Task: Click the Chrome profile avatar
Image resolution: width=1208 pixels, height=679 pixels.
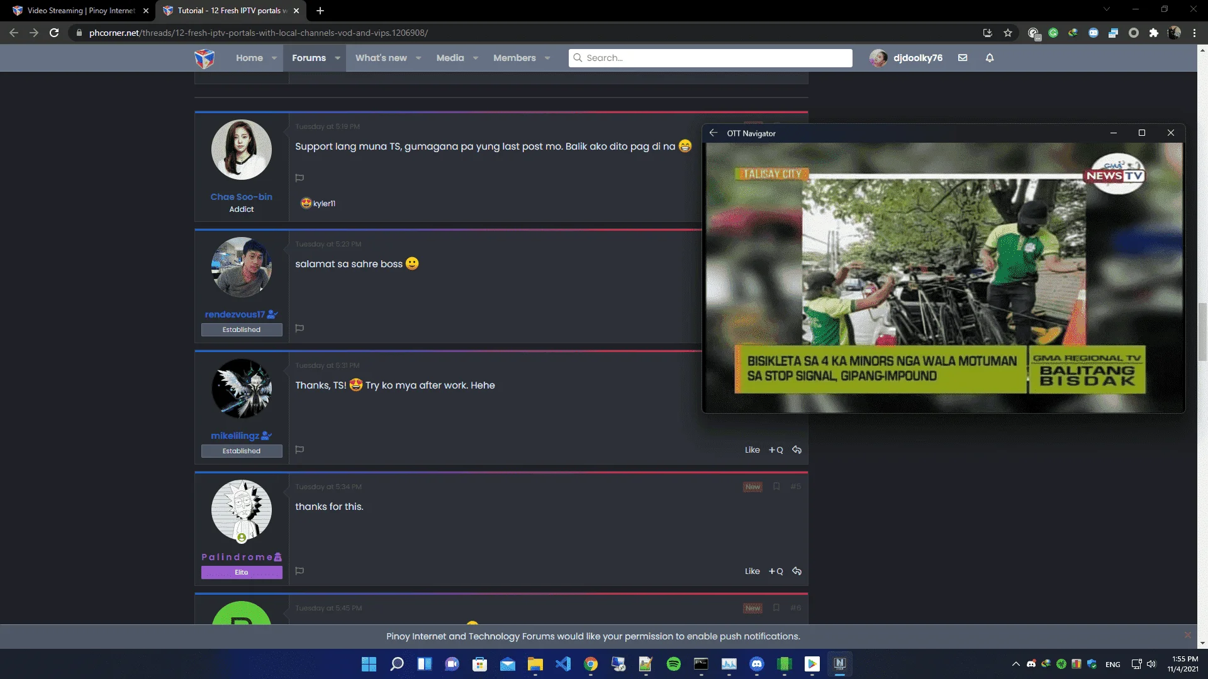Action: coord(1174,33)
